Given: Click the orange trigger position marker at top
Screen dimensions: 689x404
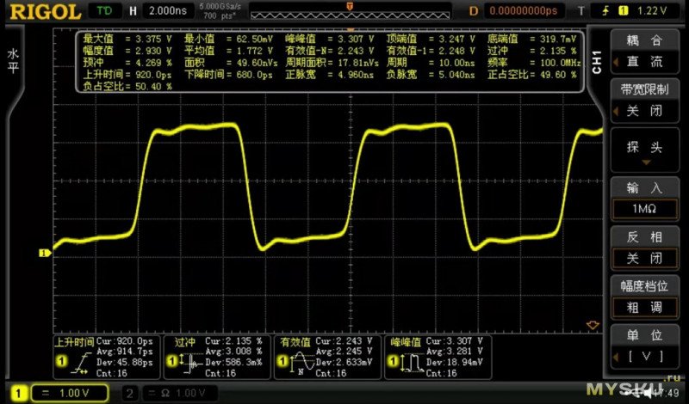Looking at the screenshot, I should coord(349,7).
